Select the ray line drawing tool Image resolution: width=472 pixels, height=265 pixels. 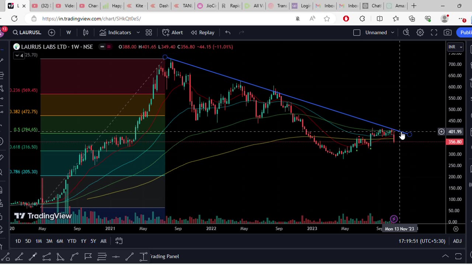tap(19, 257)
